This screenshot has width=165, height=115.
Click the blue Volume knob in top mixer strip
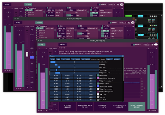[x=153, y=20]
